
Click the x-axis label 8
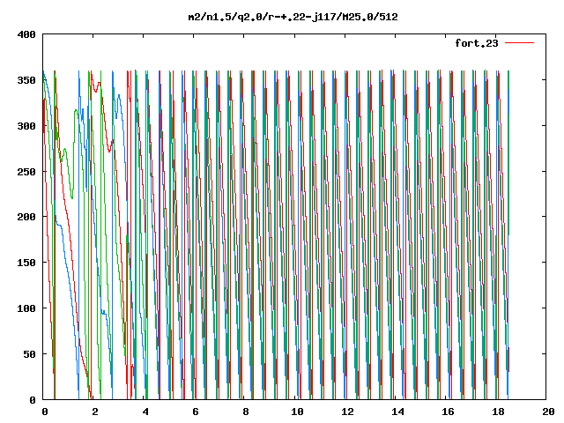click(x=246, y=412)
